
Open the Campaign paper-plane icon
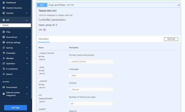(x=4, y=53)
